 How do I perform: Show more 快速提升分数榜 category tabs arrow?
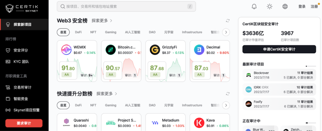tap(226, 105)
